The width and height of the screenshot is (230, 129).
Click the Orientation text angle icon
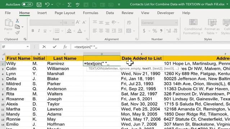[x=114, y=22]
